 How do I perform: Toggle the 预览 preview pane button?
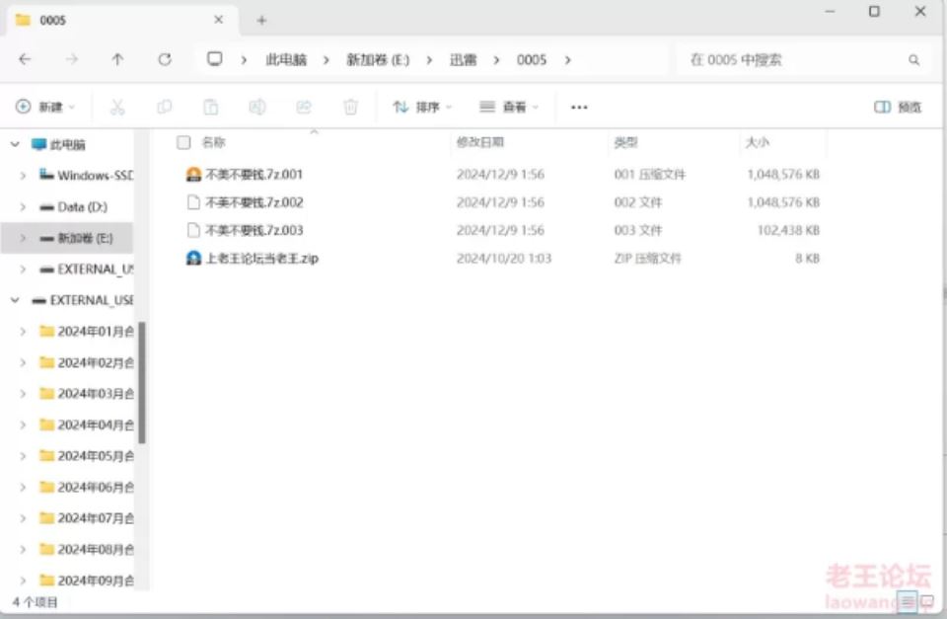[898, 107]
